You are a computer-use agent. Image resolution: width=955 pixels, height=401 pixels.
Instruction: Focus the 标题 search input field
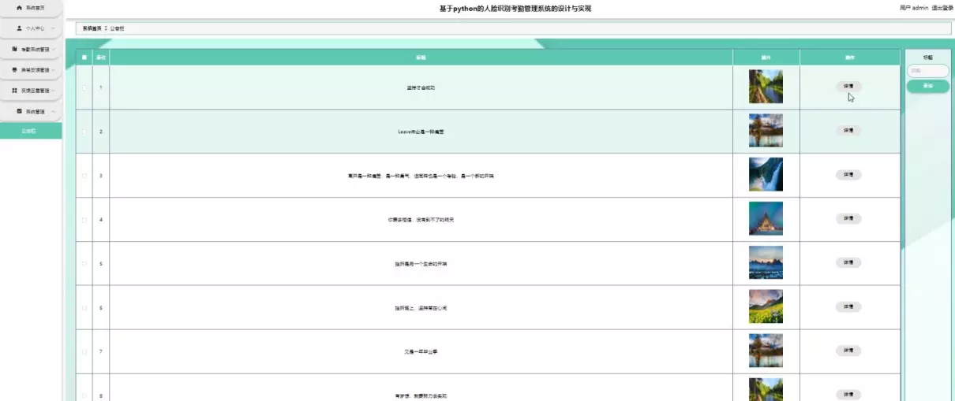928,71
